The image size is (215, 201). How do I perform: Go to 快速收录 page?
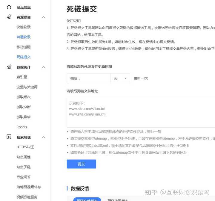(x=24, y=27)
